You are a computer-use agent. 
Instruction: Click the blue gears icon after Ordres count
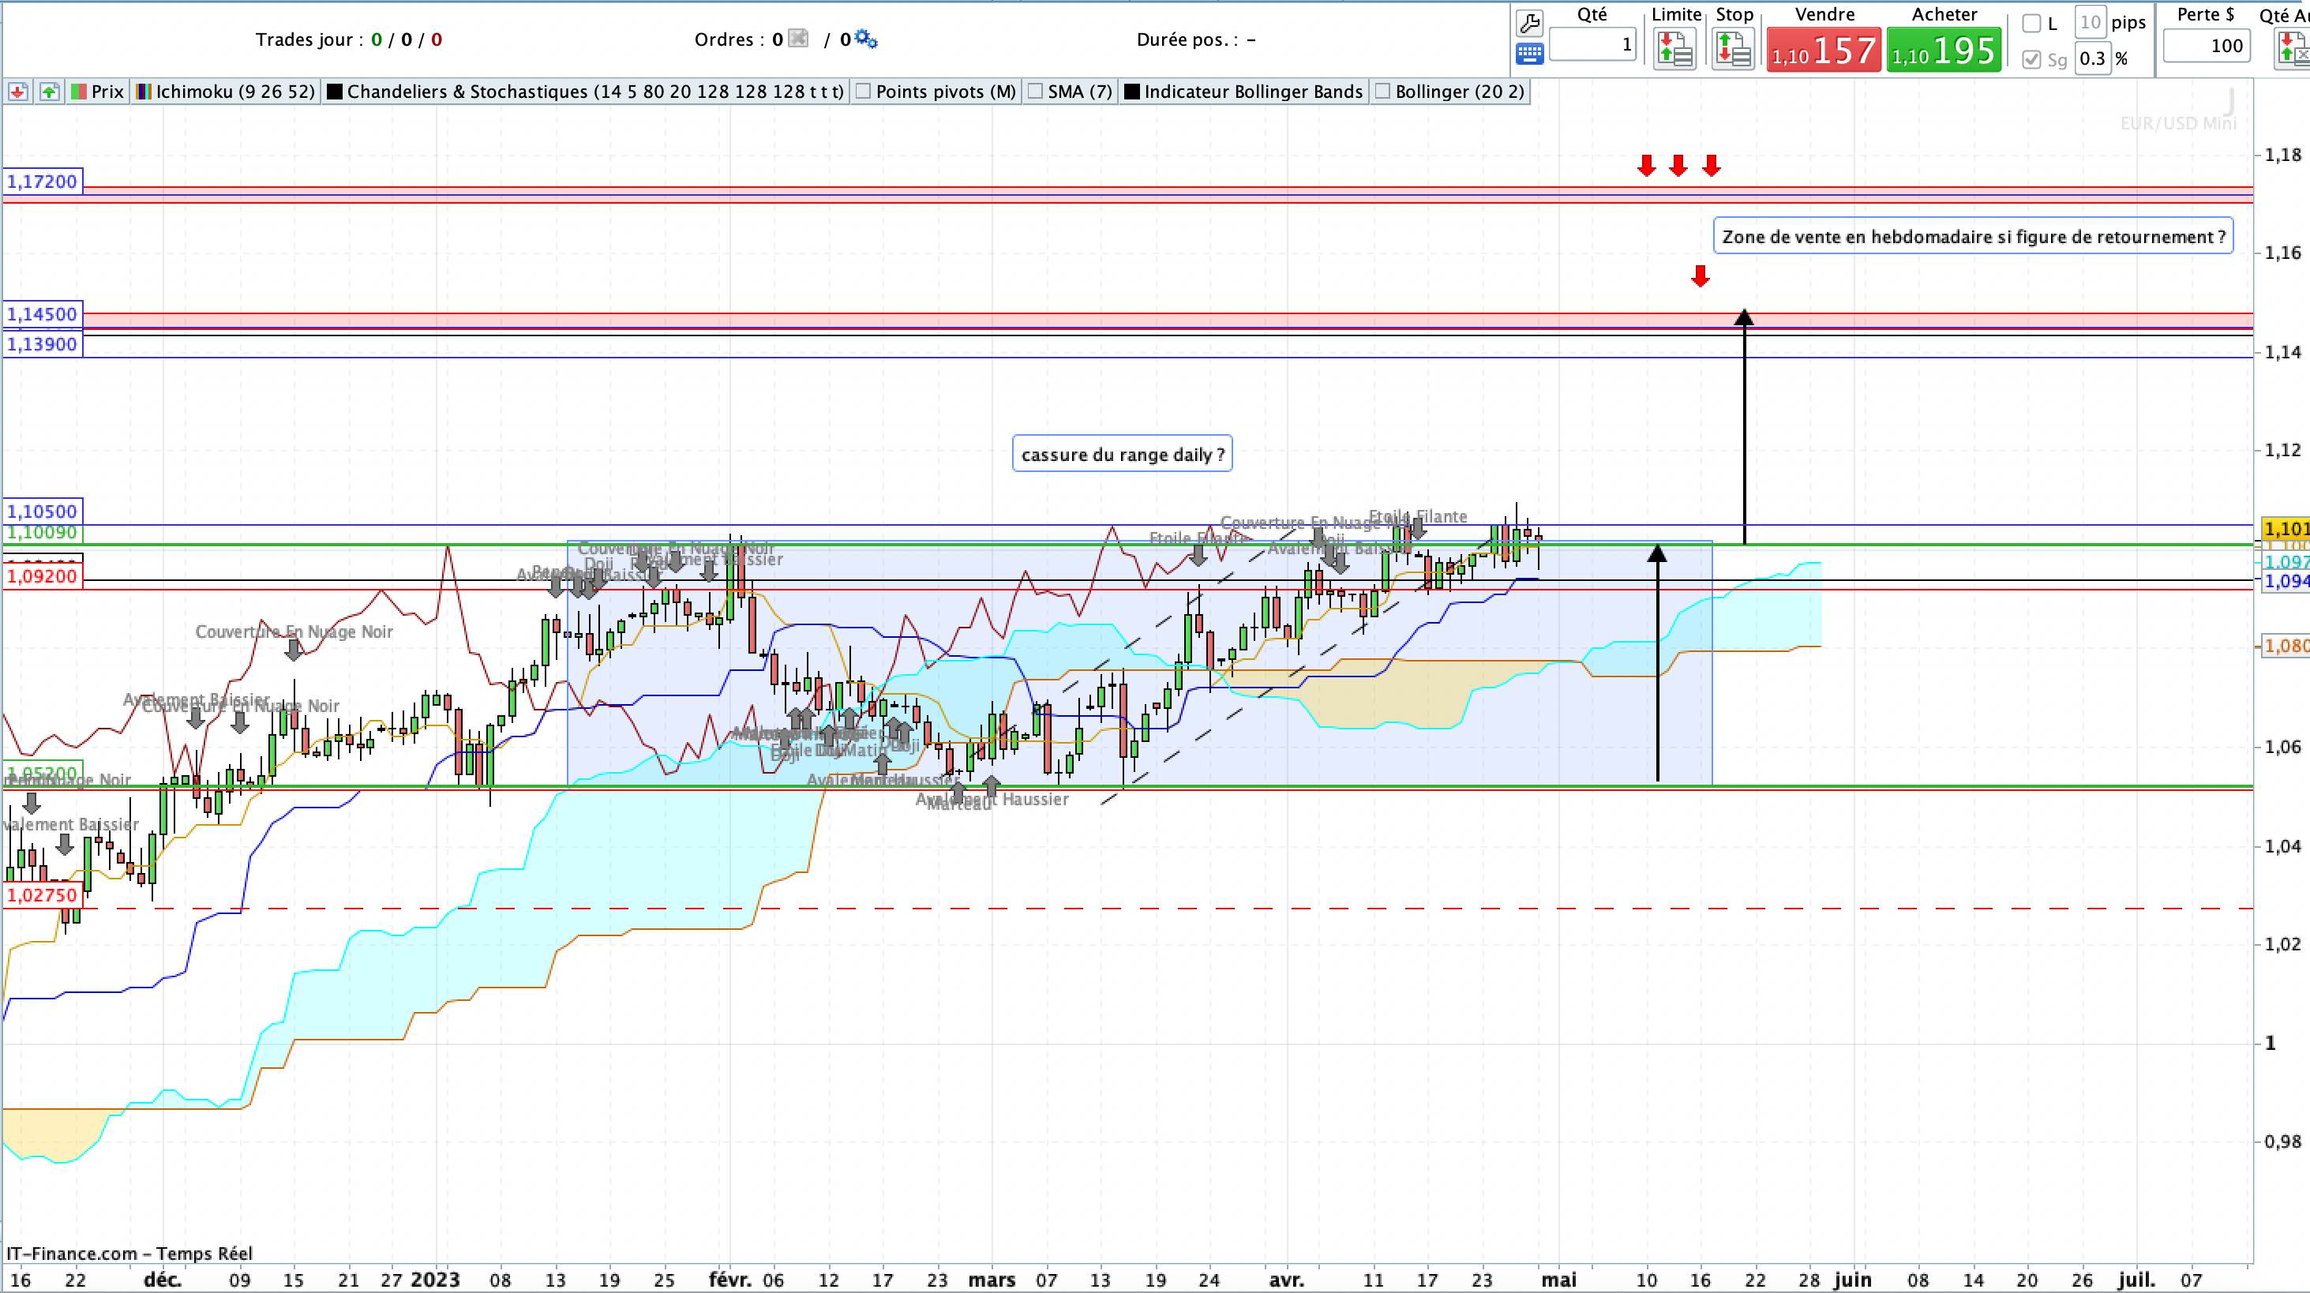coord(865,39)
